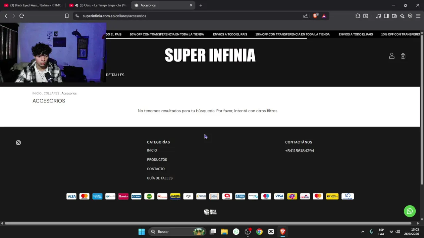Bookmark this page with the bookmark icon
Screen dimensions: 424x238
(x=67, y=16)
